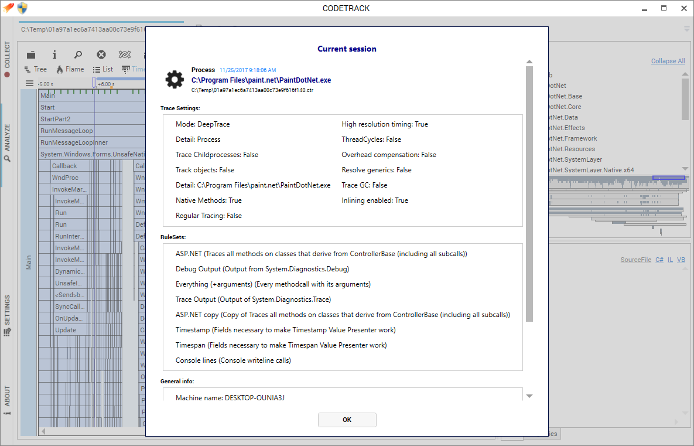This screenshot has height=446, width=694.
Task: Click the crossed-waves icon in the toolbar
Action: [124, 55]
